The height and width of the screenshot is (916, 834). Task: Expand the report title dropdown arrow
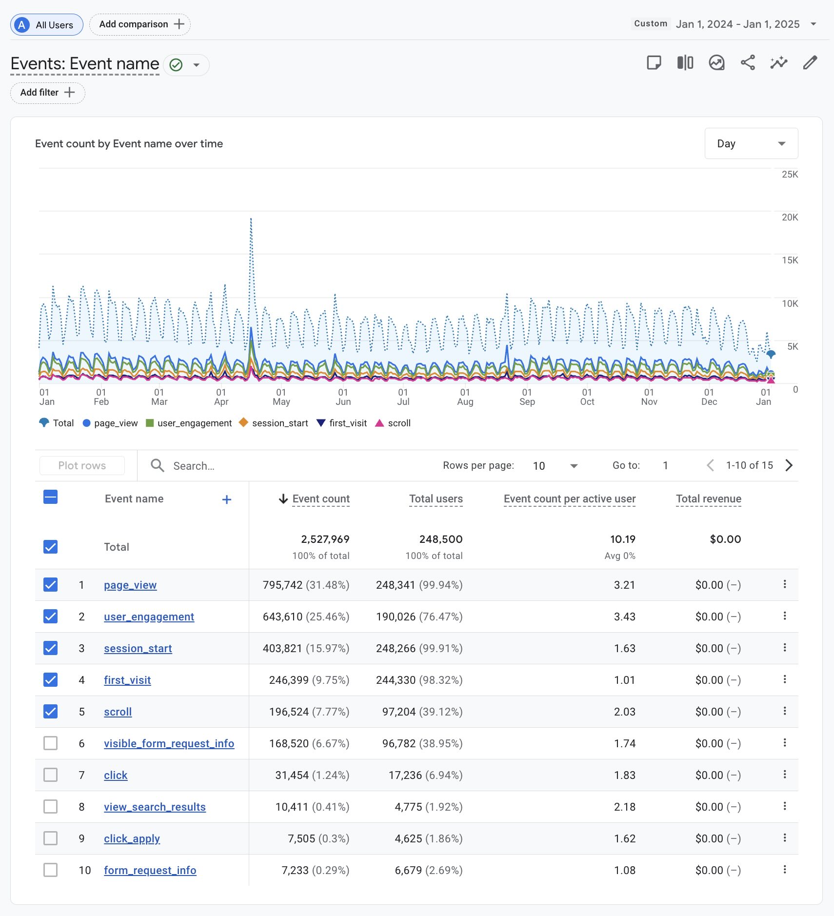pyautogui.click(x=197, y=65)
